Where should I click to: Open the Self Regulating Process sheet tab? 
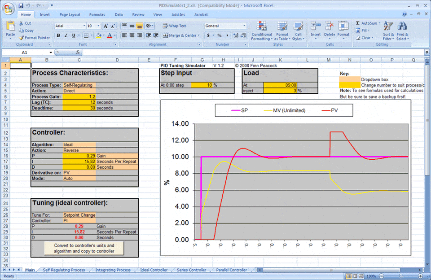click(x=64, y=270)
